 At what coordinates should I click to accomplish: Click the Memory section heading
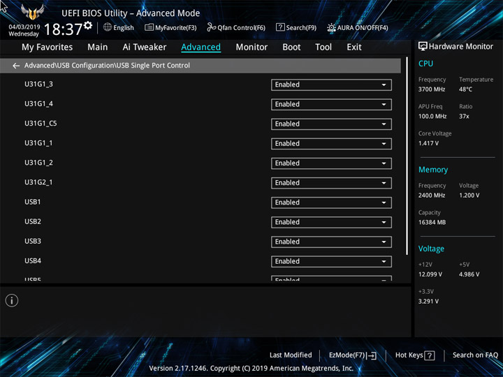(433, 170)
